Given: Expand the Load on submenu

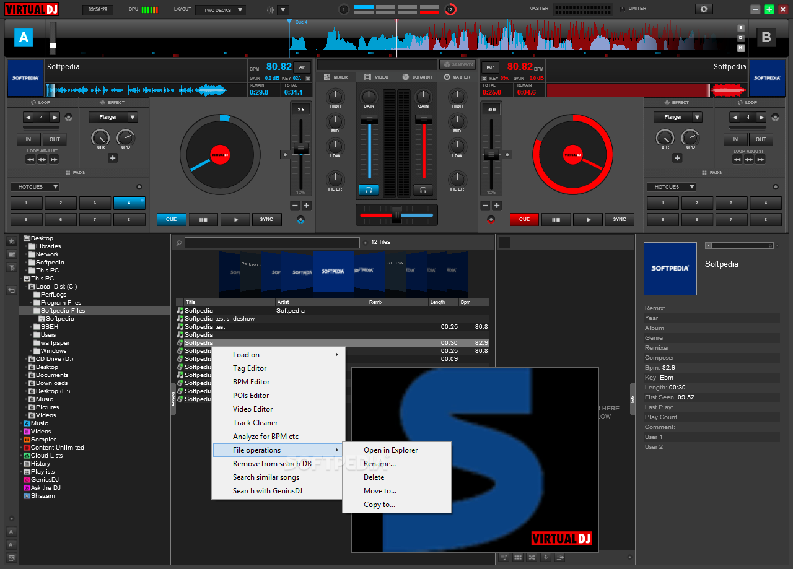Looking at the screenshot, I should coord(278,355).
